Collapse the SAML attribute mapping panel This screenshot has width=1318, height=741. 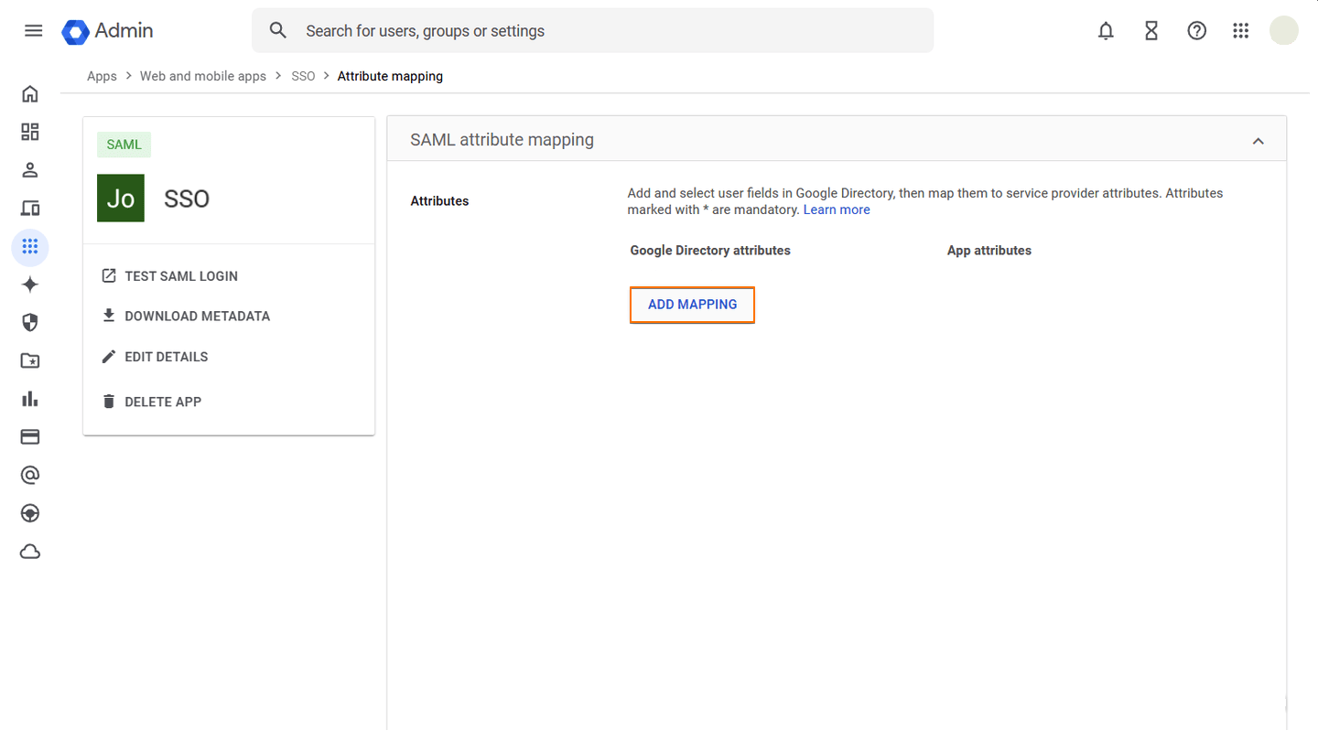(1258, 139)
